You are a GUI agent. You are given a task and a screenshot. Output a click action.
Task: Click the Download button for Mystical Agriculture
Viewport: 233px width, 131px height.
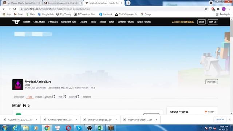(x=212, y=82)
